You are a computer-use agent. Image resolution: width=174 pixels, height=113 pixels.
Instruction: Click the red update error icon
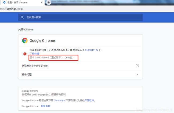[25, 54]
